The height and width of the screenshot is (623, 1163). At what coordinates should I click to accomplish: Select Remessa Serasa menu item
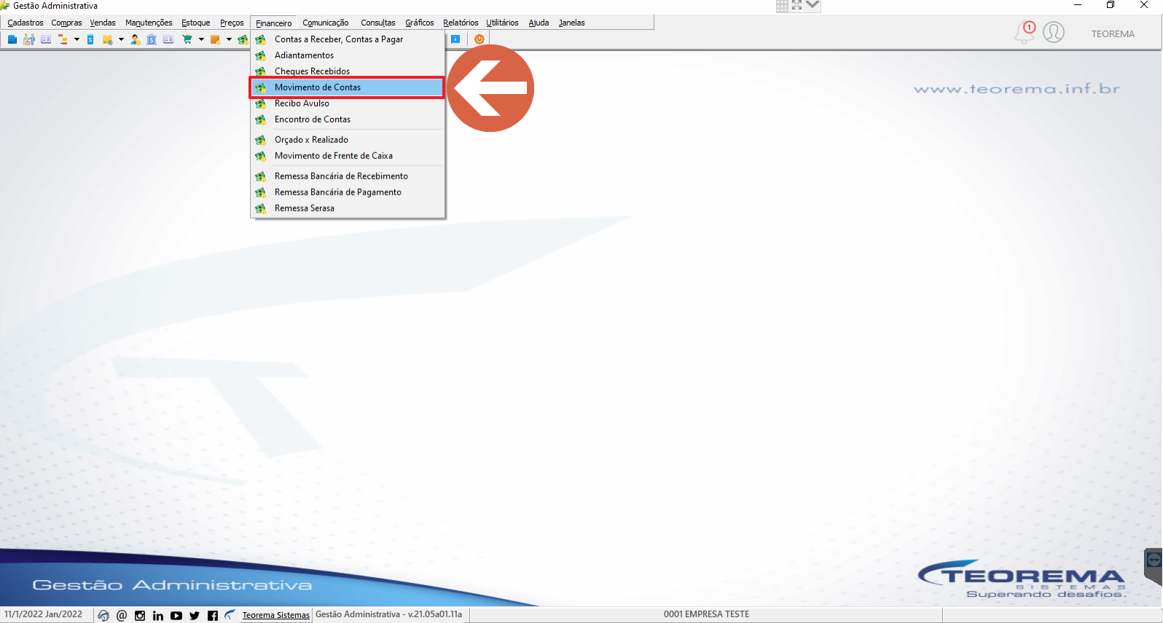(x=347, y=208)
